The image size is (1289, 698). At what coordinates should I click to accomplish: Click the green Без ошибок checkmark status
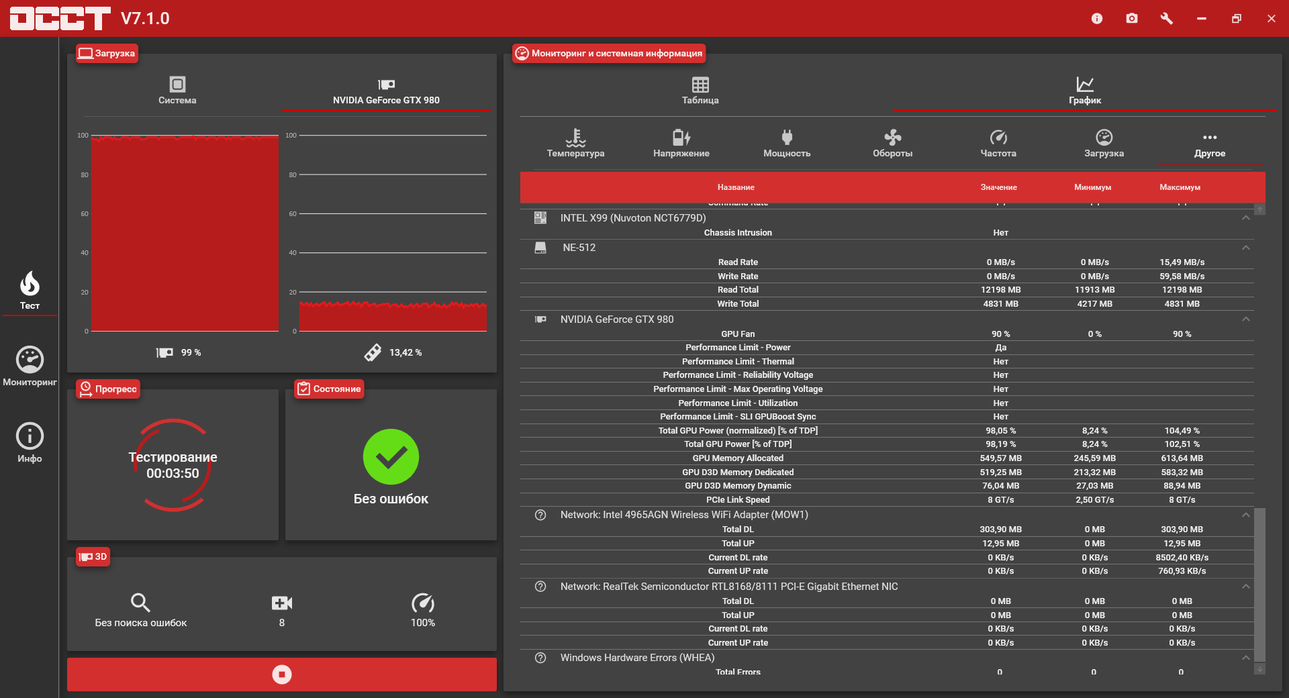391,457
